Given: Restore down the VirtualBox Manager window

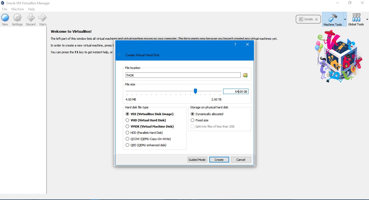Looking at the screenshot, I should point(350,3).
